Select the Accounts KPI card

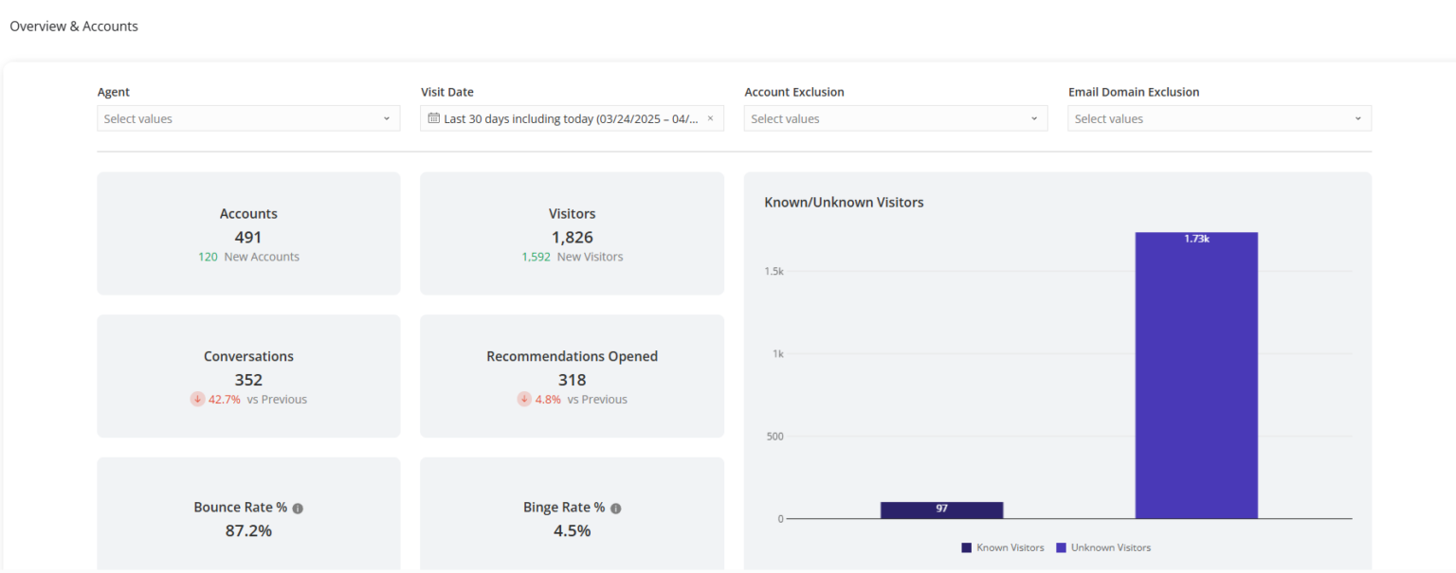tap(247, 233)
